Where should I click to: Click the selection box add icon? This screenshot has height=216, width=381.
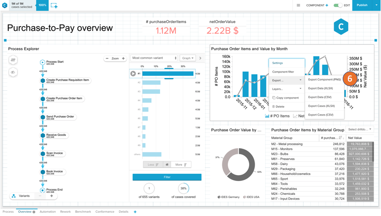coord(54,6)
